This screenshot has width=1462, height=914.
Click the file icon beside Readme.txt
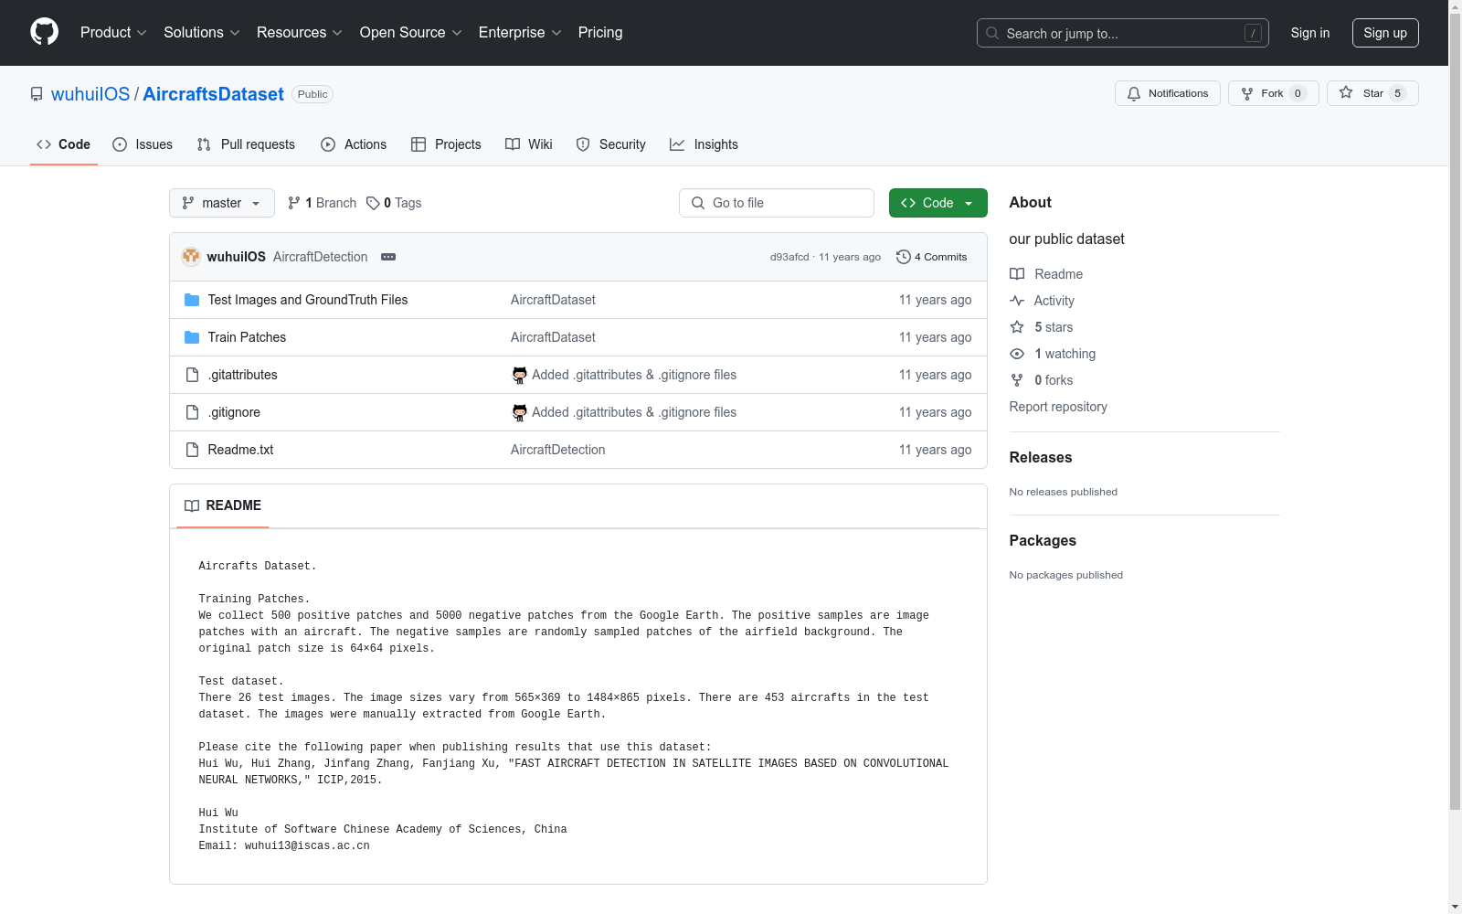[192, 450]
